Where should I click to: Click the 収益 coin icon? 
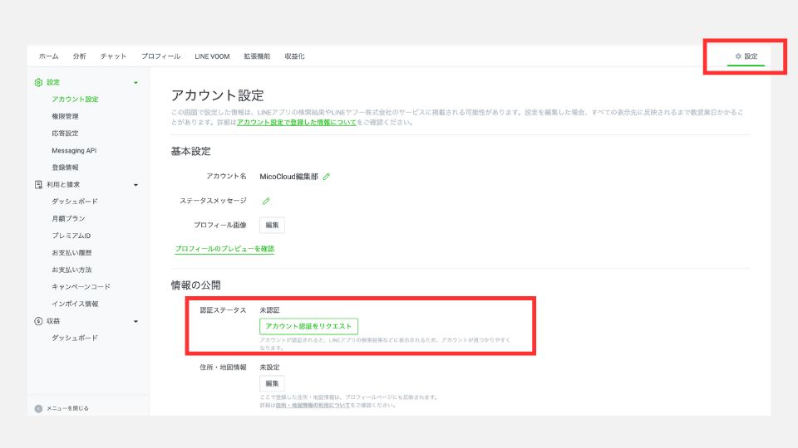38,321
